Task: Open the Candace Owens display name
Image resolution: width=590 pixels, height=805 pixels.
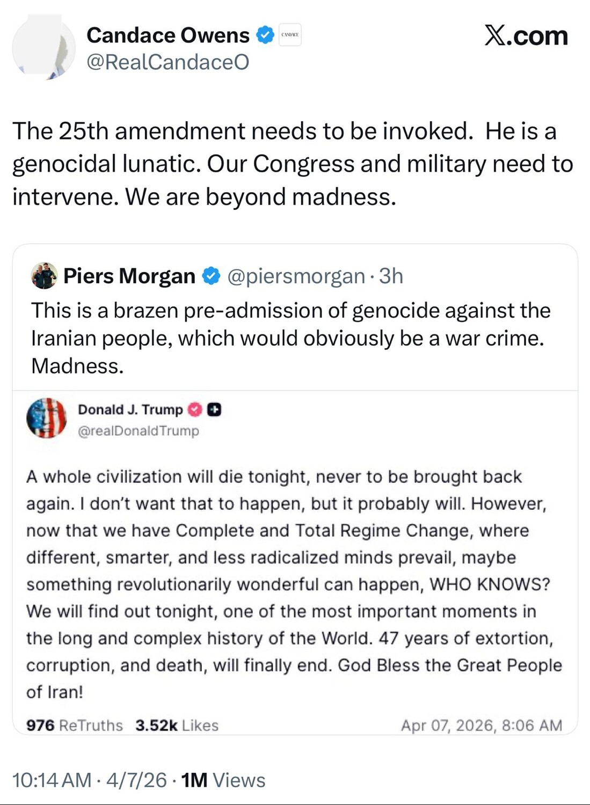Action: [168, 35]
